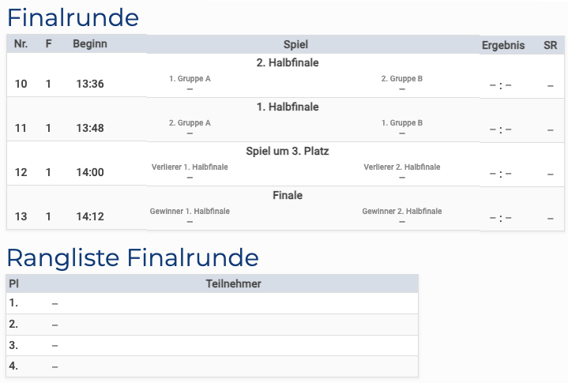This screenshot has height=383, width=568.
Task: Click the Ergebnis column header
Action: 503,45
